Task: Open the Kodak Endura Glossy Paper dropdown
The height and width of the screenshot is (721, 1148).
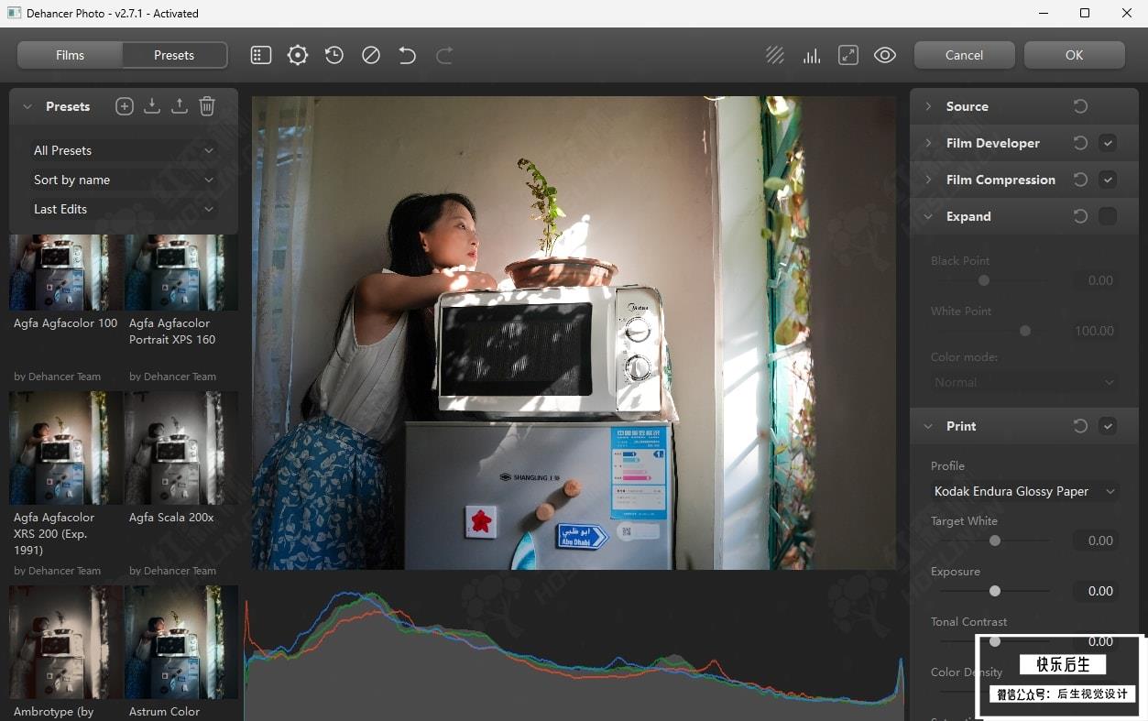Action: (x=1025, y=491)
